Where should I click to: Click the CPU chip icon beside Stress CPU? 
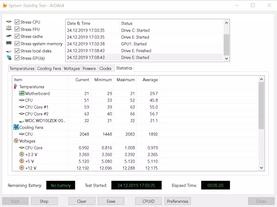9,22
